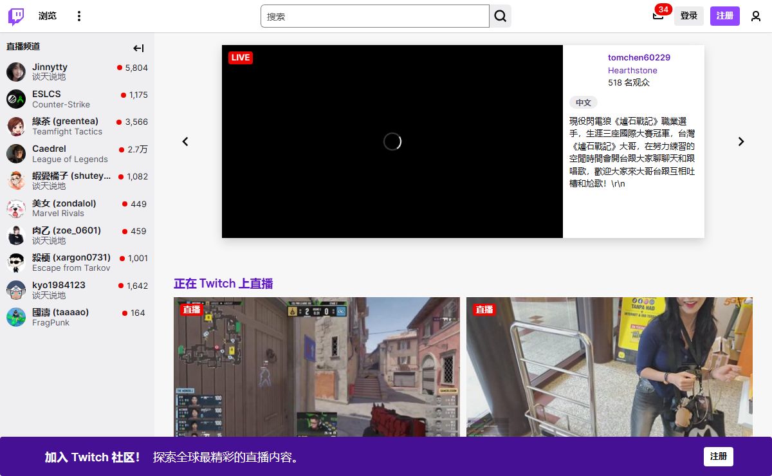772x476 pixels.
Task: Open the notifications inbox with 34 badge
Action: [658, 16]
